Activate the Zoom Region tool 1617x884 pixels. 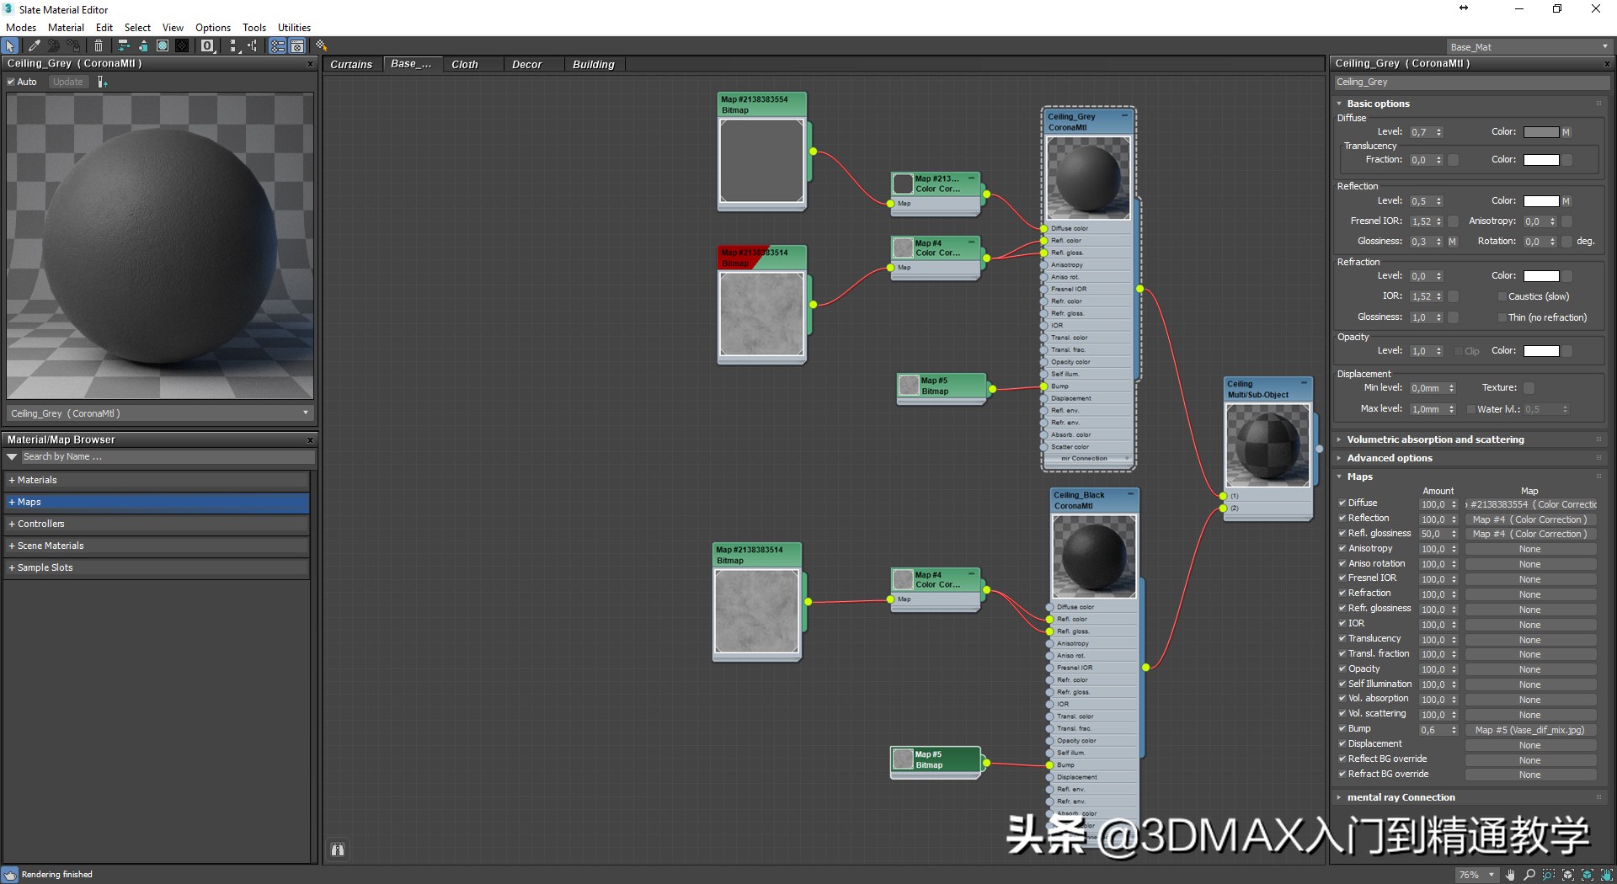[x=1549, y=876]
